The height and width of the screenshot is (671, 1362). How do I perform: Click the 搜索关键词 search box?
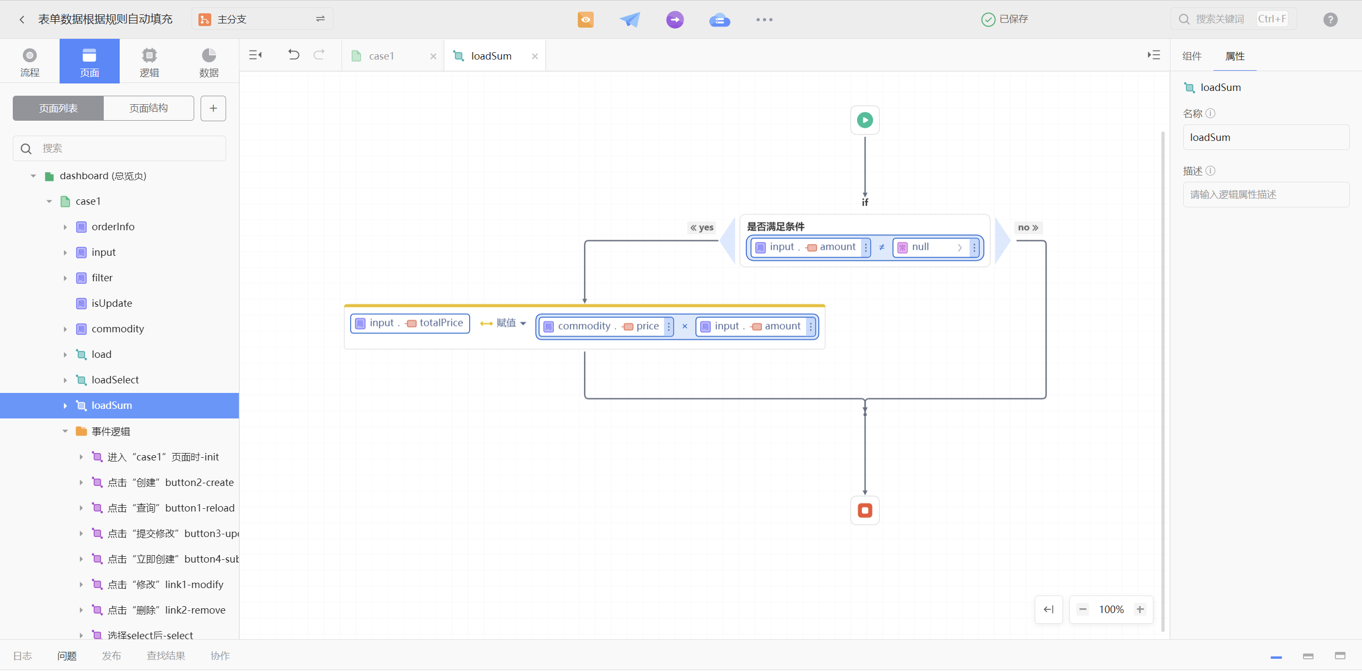[1233, 19]
